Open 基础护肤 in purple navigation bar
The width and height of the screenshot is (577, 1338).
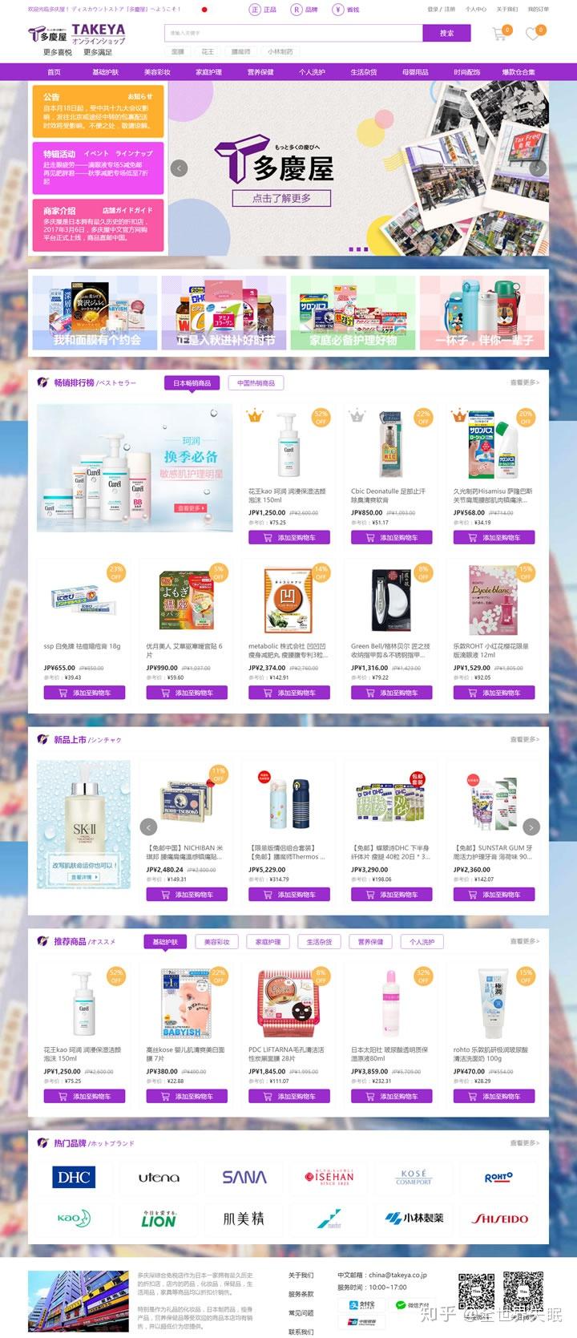pyautogui.click(x=105, y=72)
